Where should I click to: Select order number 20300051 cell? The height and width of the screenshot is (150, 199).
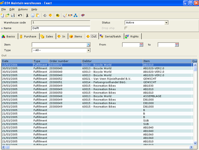coord(65,82)
